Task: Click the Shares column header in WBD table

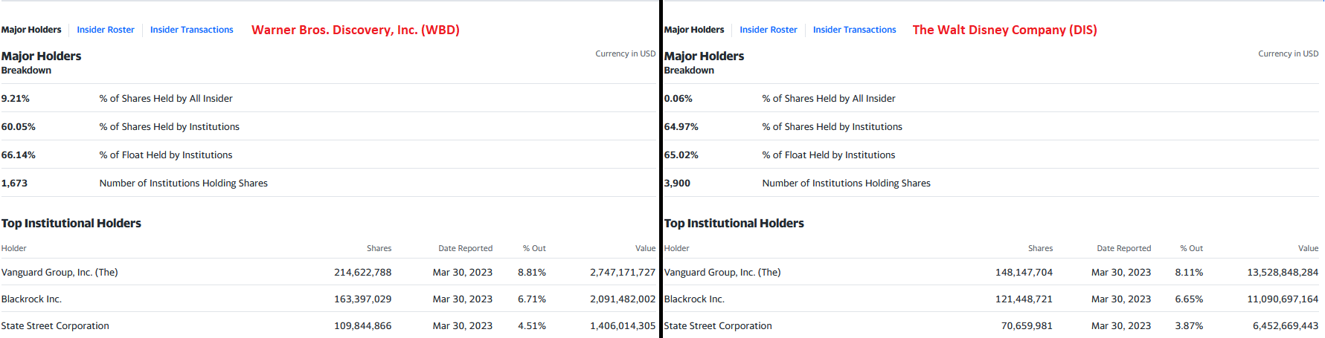Action: click(x=379, y=248)
